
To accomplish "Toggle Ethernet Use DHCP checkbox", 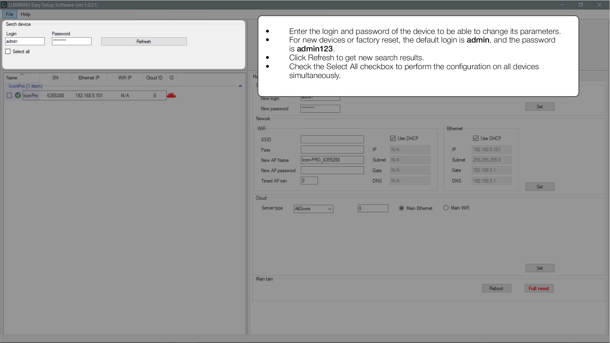I will tap(476, 138).
